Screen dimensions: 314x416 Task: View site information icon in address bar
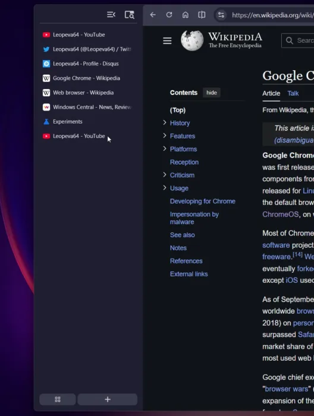click(221, 15)
